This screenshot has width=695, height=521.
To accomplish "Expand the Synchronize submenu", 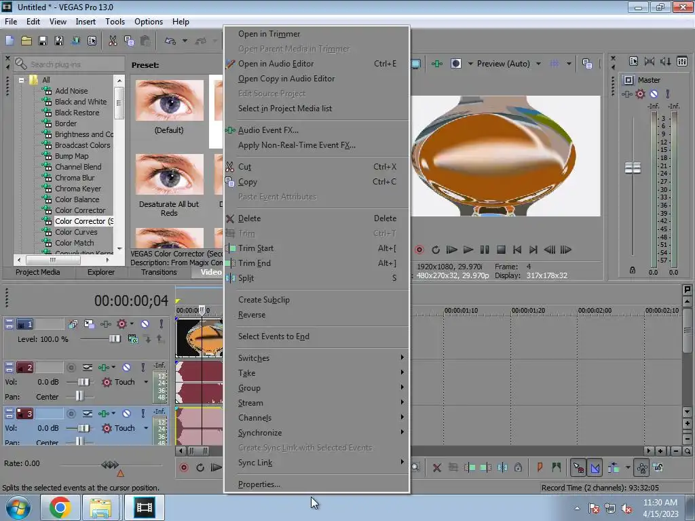I will pos(316,433).
